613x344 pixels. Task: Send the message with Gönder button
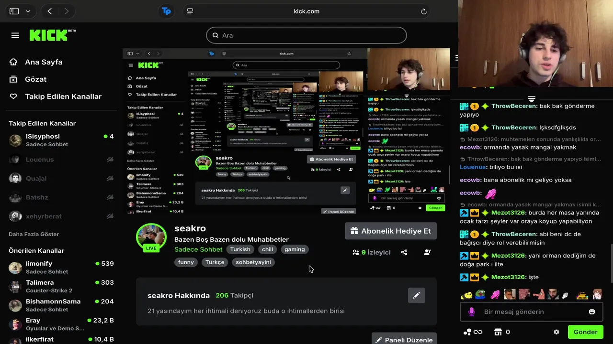pos(585,332)
